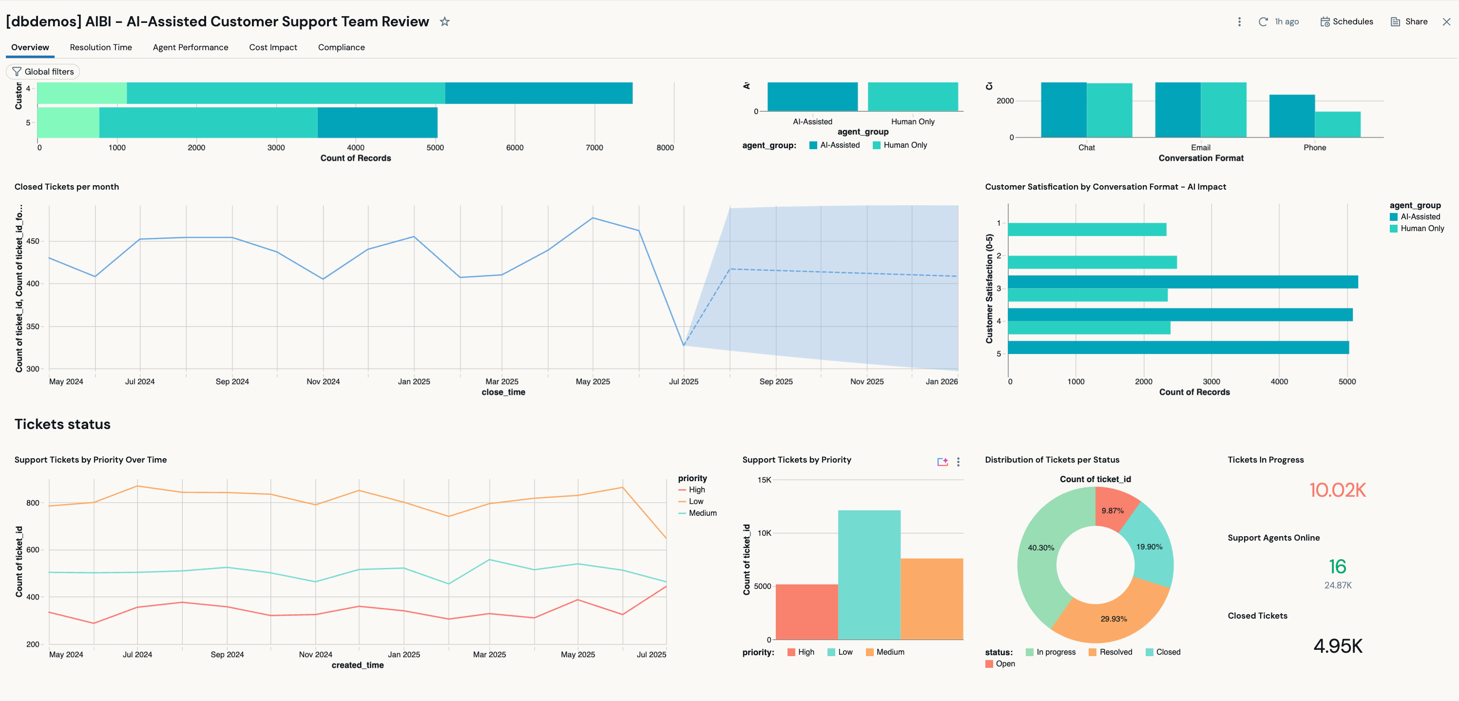Viewport: 1459px width, 701px height.
Task: Click the Global filters funnel icon
Action: coord(17,71)
